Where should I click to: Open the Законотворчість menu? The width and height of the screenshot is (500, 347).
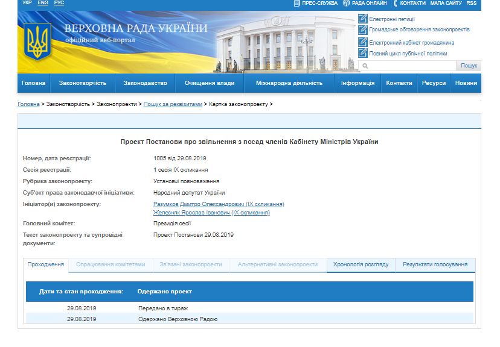click(83, 83)
